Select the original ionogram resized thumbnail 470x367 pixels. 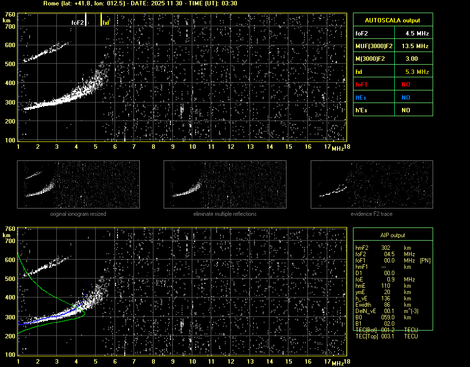[78, 185]
